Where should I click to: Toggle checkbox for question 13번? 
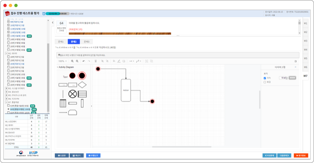click(x=8, y=36)
